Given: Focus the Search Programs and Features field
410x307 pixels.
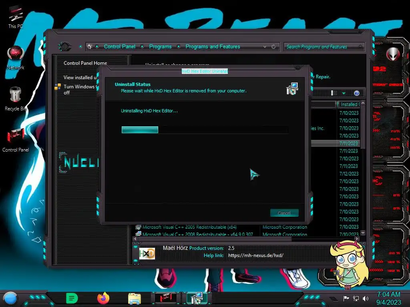Looking at the screenshot, I should pos(324,47).
